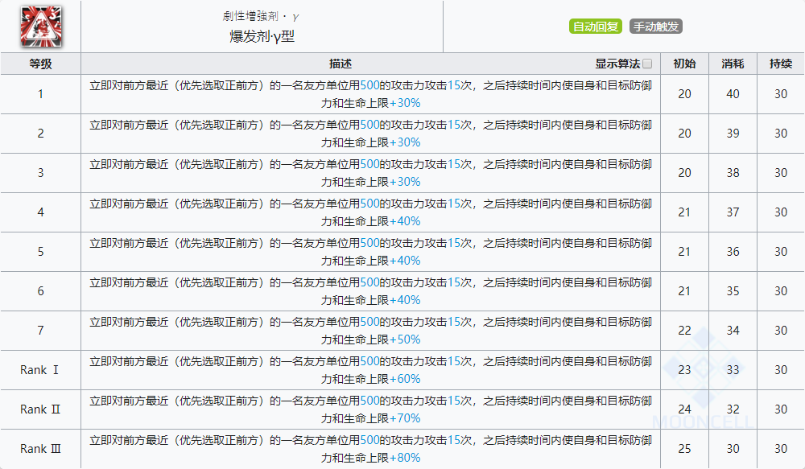The height and width of the screenshot is (469, 805).
Task: Click consumption value 39 in level 2 row
Action: point(733,134)
